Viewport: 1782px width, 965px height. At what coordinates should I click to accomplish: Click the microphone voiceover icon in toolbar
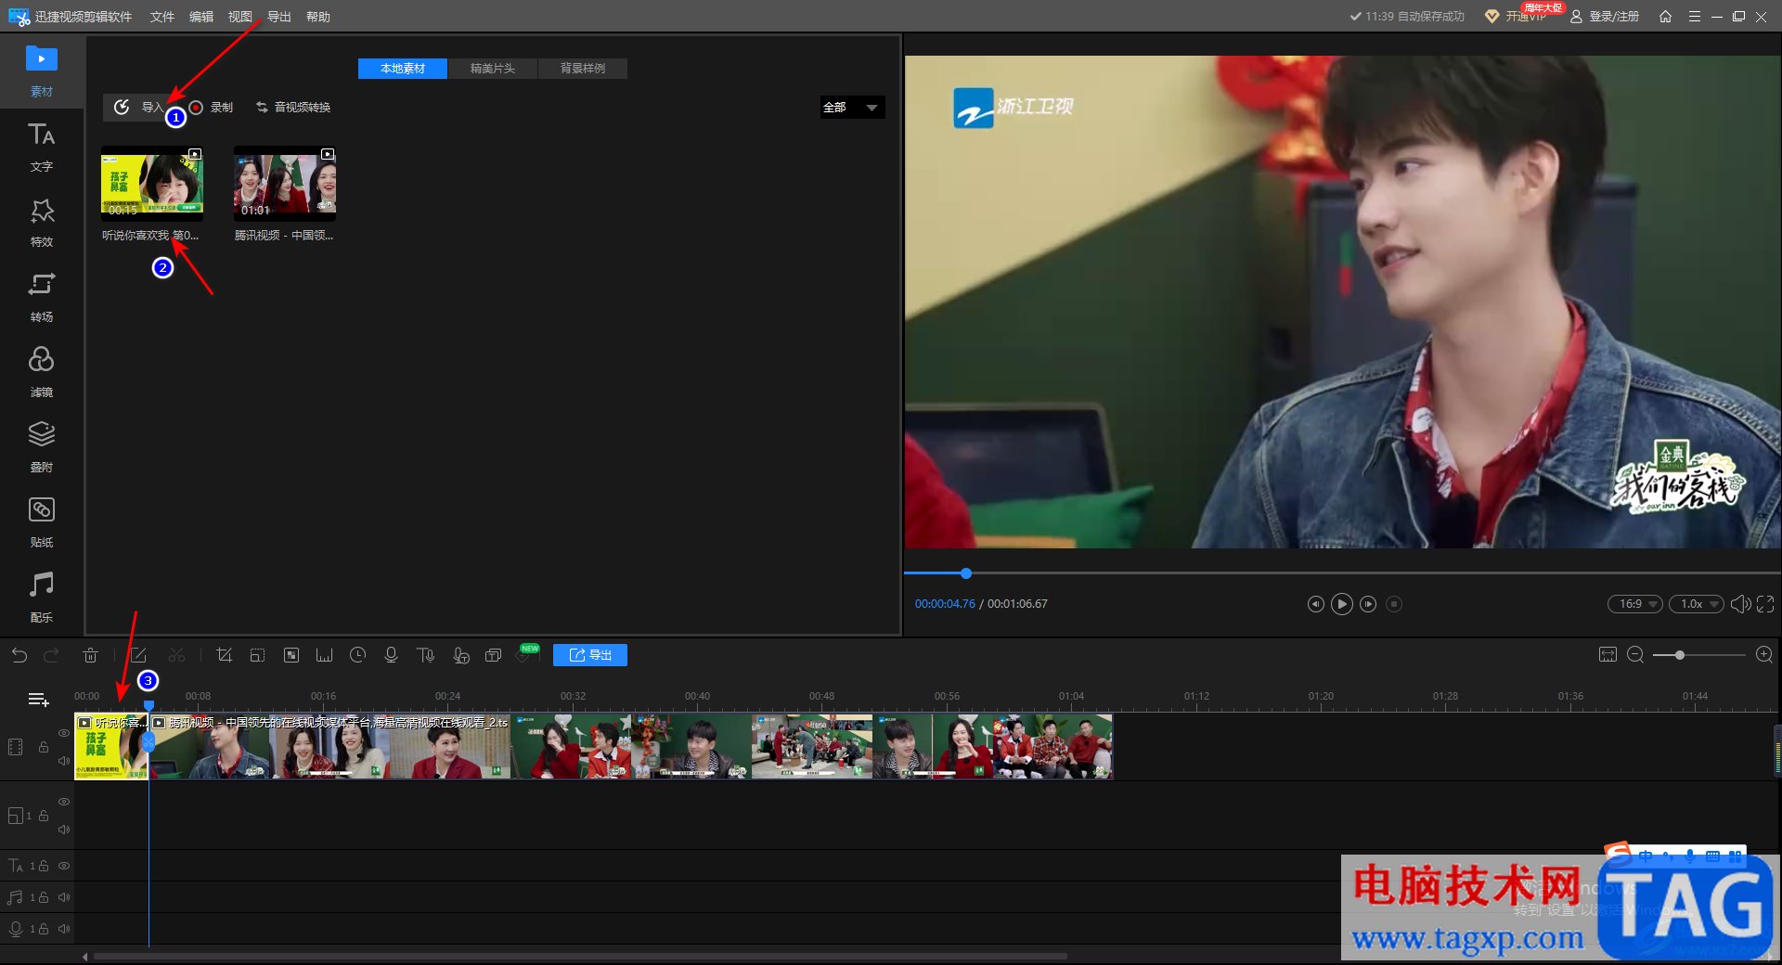tap(391, 655)
